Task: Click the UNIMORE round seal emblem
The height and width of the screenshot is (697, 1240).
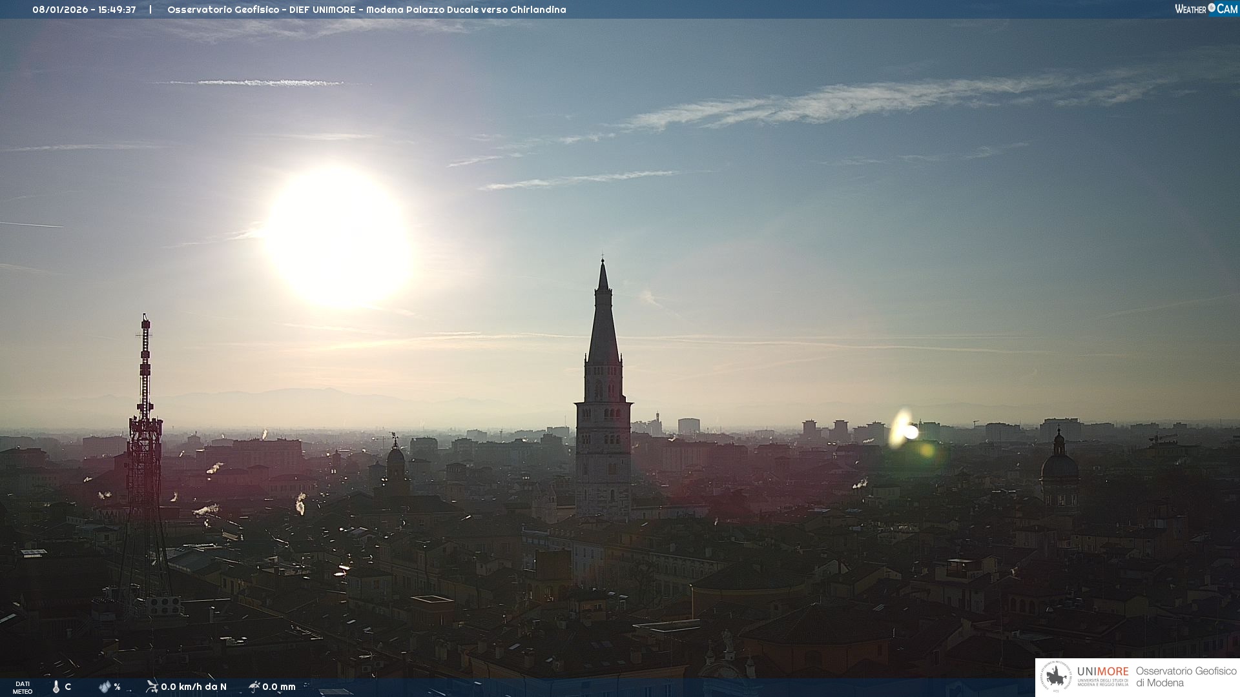Action: (x=1056, y=676)
